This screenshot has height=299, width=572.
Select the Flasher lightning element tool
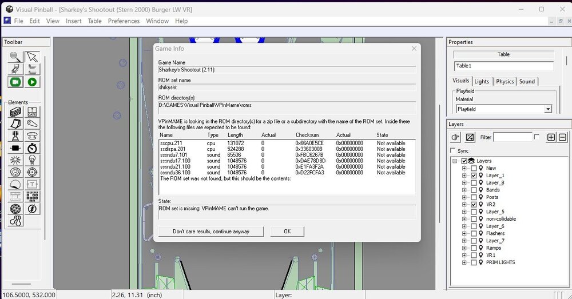(32, 209)
